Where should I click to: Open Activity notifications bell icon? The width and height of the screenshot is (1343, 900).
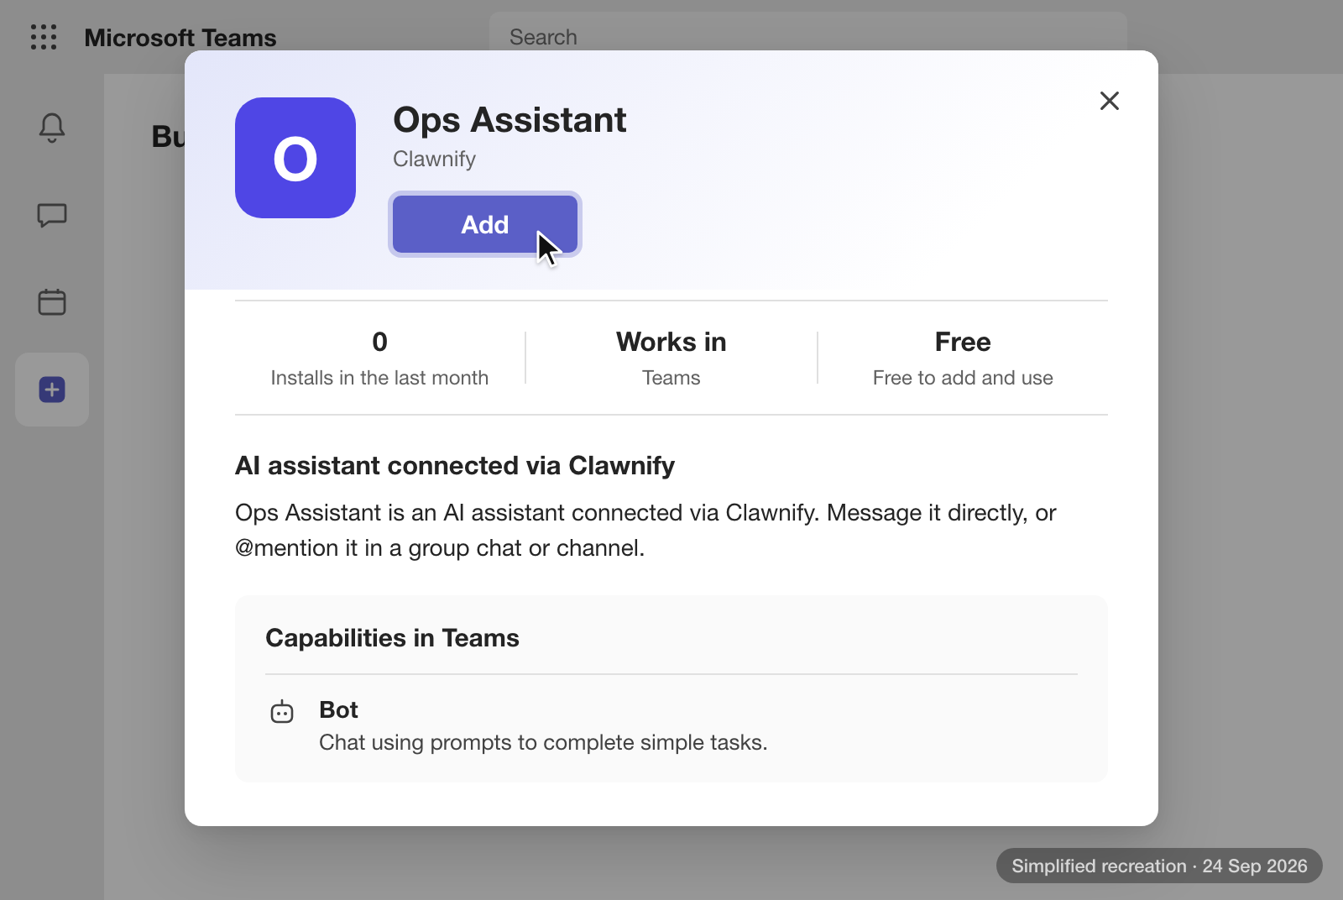coord(52,128)
